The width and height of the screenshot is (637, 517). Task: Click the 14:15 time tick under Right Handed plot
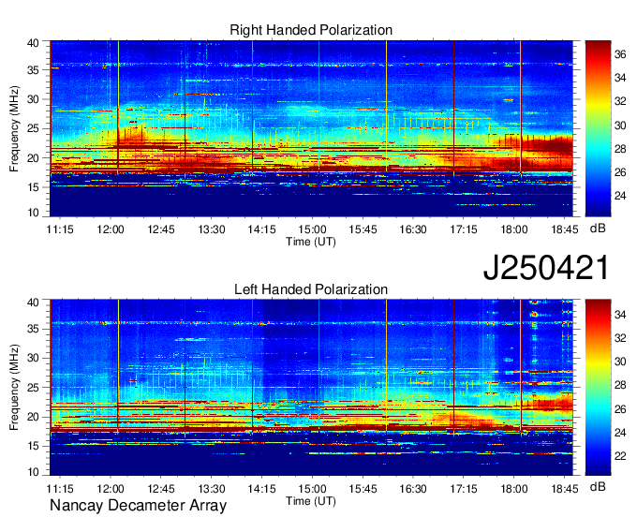tap(261, 229)
